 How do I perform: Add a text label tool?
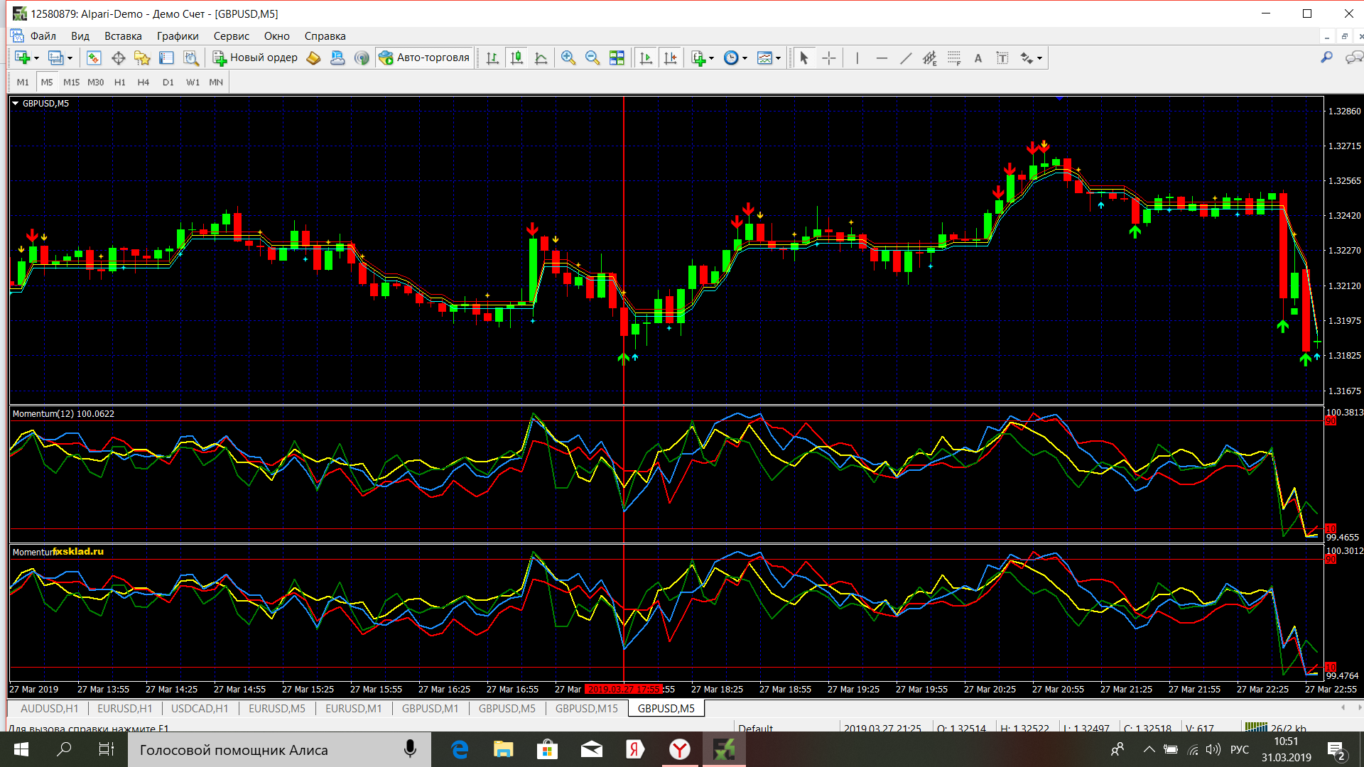click(1002, 58)
